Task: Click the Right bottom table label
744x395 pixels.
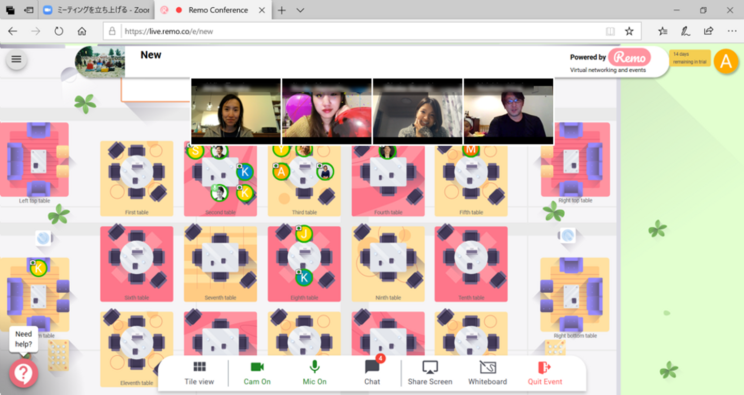Action: pyautogui.click(x=575, y=336)
